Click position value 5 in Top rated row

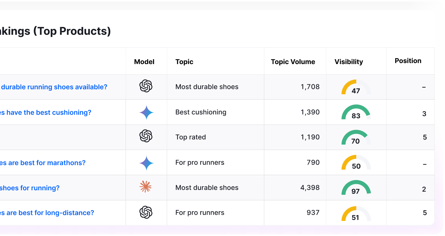425,137
